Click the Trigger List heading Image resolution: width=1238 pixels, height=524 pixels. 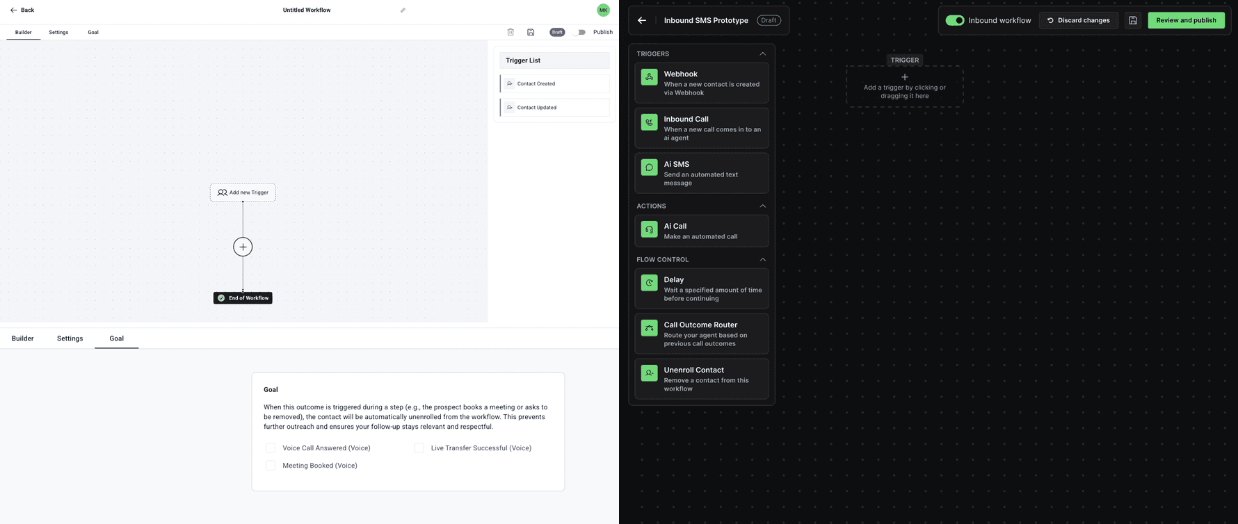523,60
